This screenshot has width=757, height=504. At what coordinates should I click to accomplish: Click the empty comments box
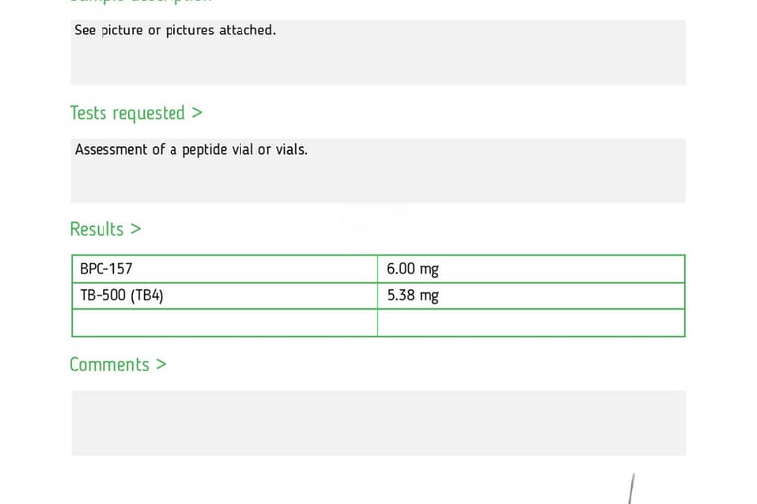pyautogui.click(x=378, y=423)
